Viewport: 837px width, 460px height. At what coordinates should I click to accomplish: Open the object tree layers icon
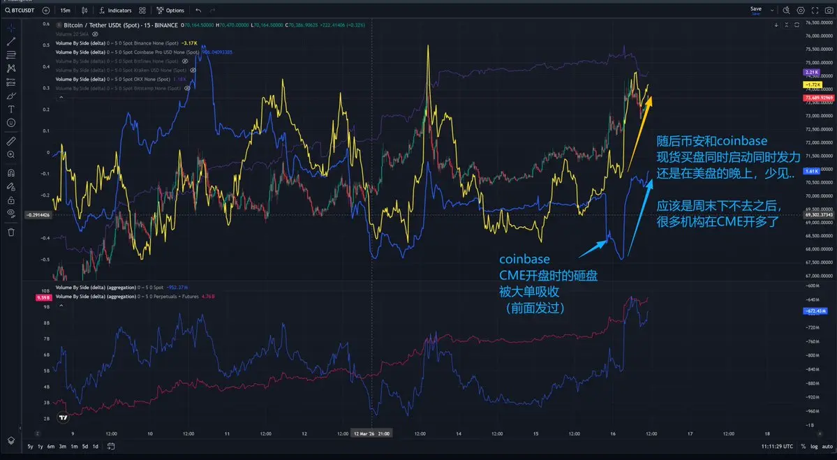pos(11,440)
